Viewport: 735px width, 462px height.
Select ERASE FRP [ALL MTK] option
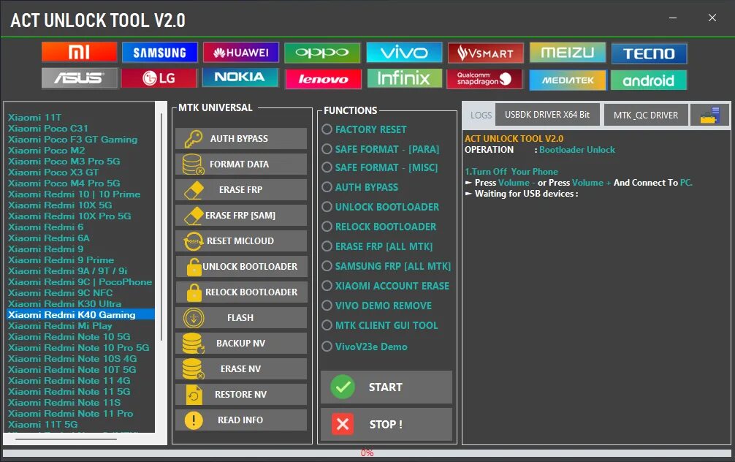coord(327,246)
